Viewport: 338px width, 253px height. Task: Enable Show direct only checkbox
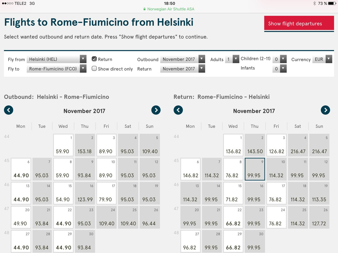click(94, 68)
